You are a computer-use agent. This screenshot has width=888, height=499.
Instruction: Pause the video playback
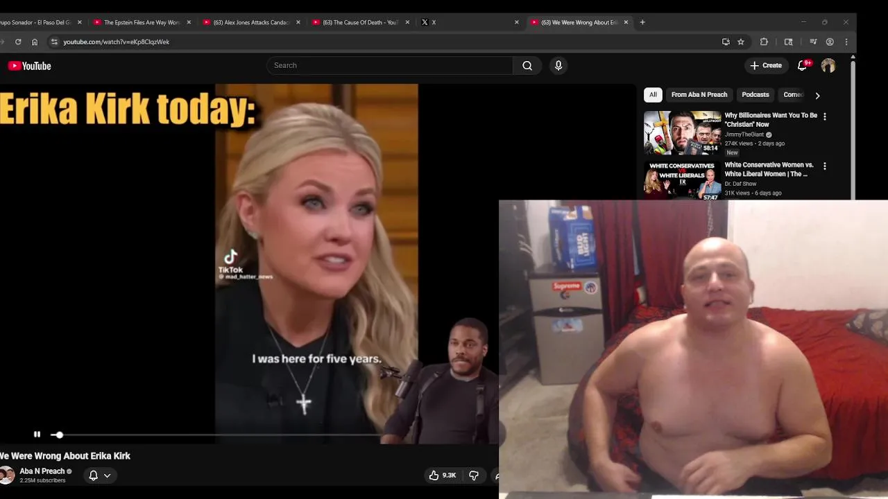click(x=37, y=435)
